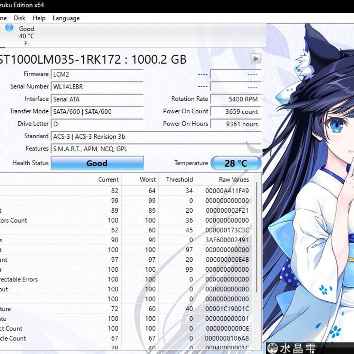This screenshot has height=354, width=354.
Task: Click the Threshold column header
Action: 177,179
